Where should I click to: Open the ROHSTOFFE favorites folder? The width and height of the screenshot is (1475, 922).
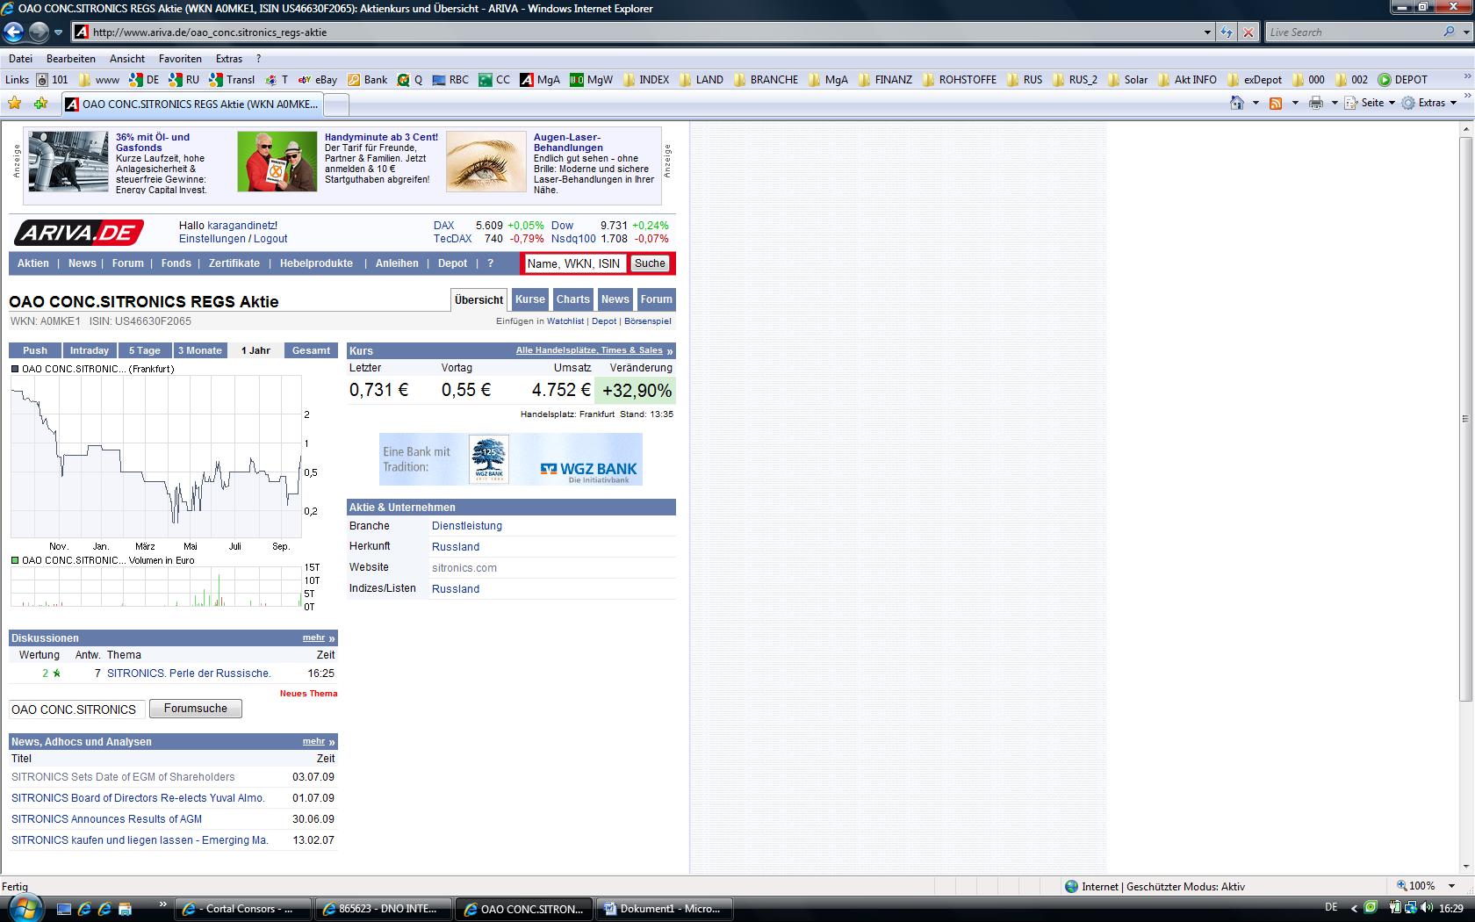pyautogui.click(x=959, y=80)
